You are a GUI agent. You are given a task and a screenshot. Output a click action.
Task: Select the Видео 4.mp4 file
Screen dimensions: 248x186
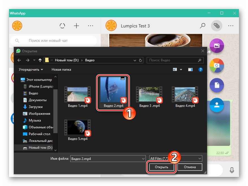point(185,97)
